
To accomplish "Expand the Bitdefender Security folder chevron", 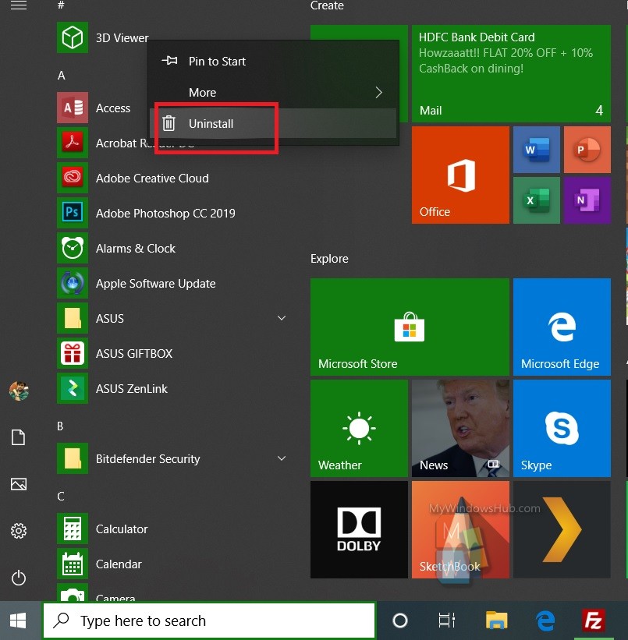I will pos(282,458).
